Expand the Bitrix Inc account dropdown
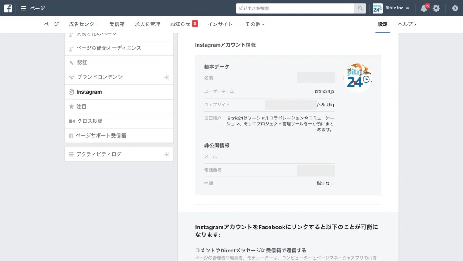The image size is (463, 261). (x=397, y=8)
